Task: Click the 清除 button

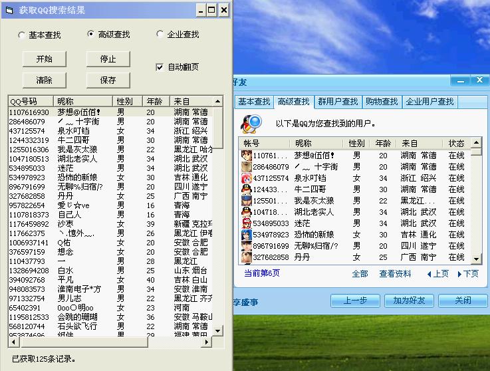Action: coord(45,80)
